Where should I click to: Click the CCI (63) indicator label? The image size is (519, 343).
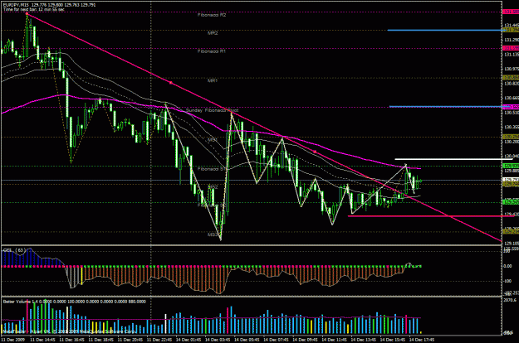(x=14, y=250)
